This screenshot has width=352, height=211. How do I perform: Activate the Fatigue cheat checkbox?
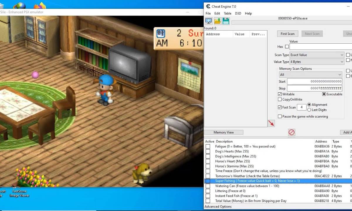[x=208, y=147]
